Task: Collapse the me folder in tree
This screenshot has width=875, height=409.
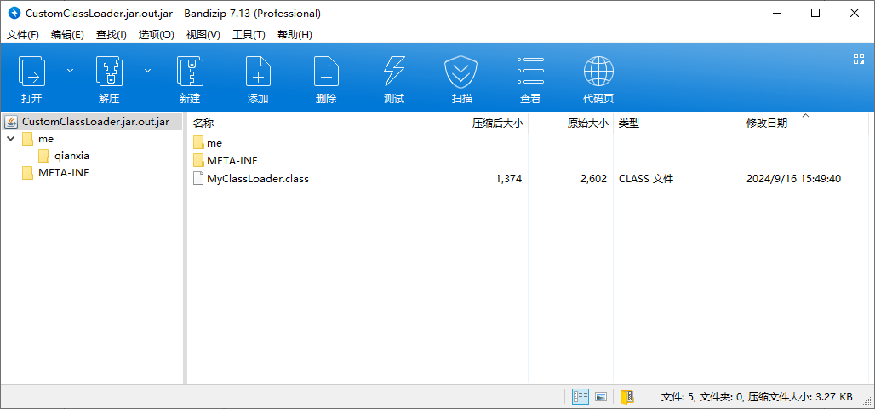Action: [10, 139]
